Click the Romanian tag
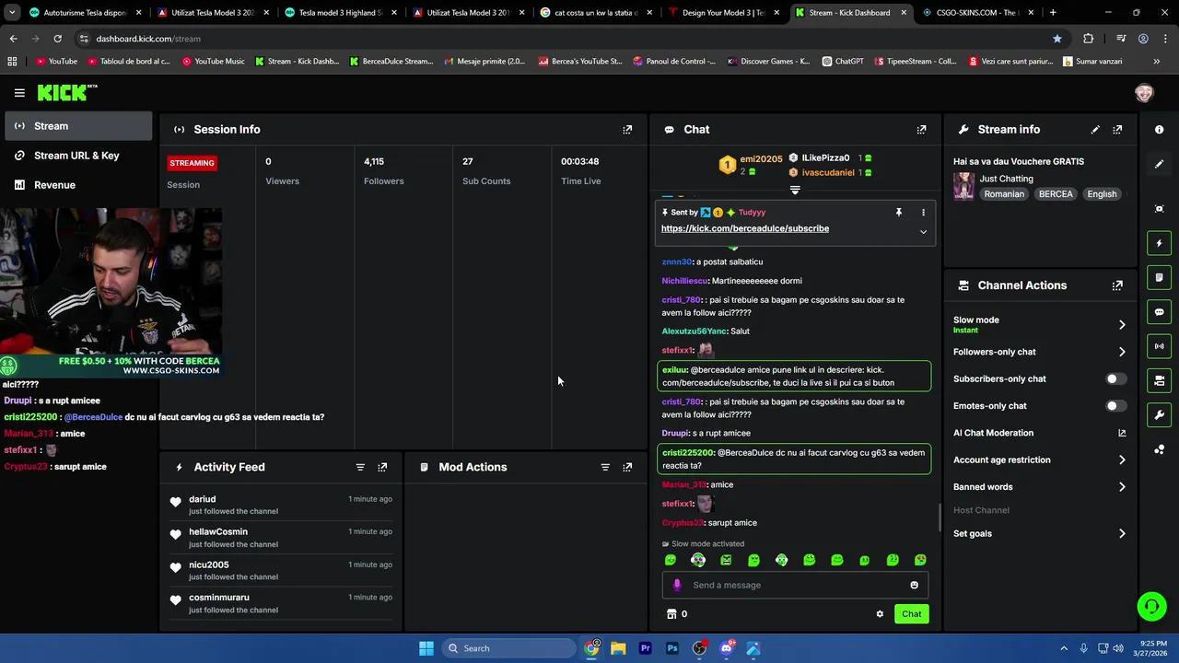Viewport: 1179px width, 663px height. tap(1004, 194)
